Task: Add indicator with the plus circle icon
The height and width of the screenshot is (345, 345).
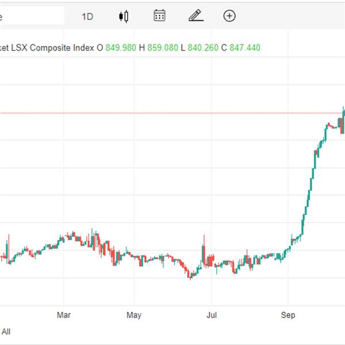Action: tap(229, 16)
